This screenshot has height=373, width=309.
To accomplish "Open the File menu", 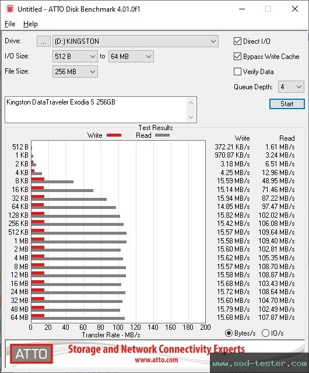I will [10, 24].
